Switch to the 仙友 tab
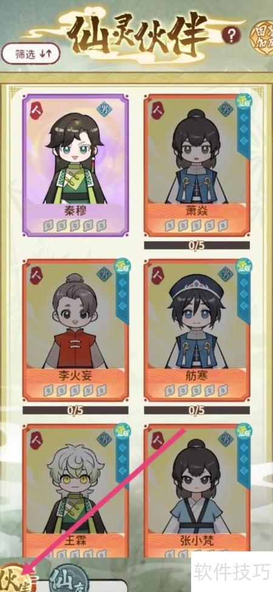 64,577
